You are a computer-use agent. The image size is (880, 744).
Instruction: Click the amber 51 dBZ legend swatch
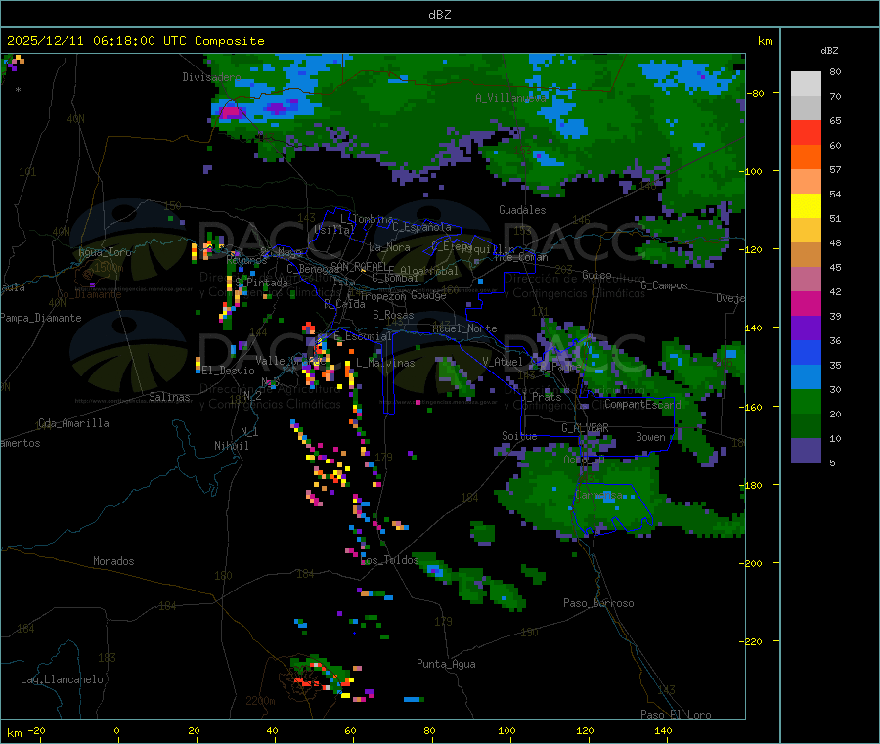click(806, 230)
